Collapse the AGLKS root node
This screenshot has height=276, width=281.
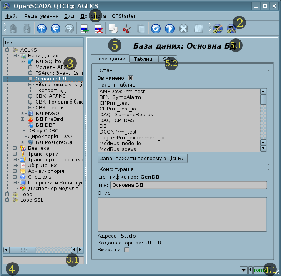click(7, 50)
